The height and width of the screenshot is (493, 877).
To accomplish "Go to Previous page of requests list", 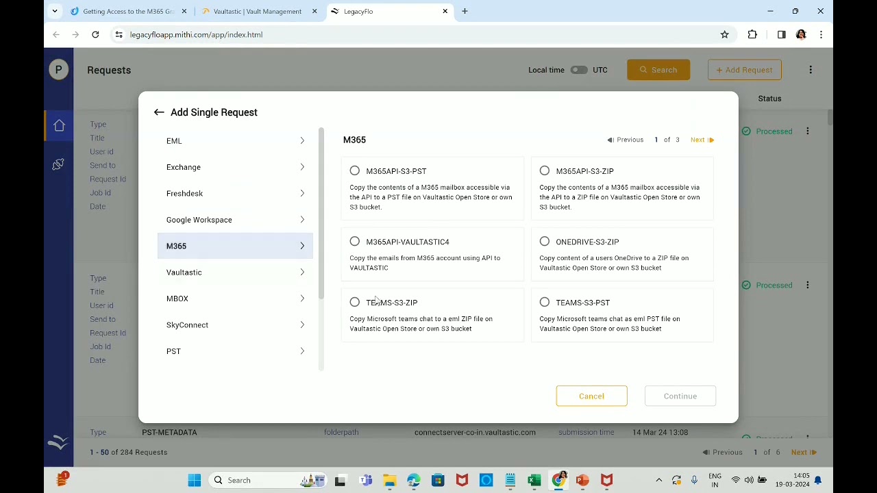I will (723, 453).
